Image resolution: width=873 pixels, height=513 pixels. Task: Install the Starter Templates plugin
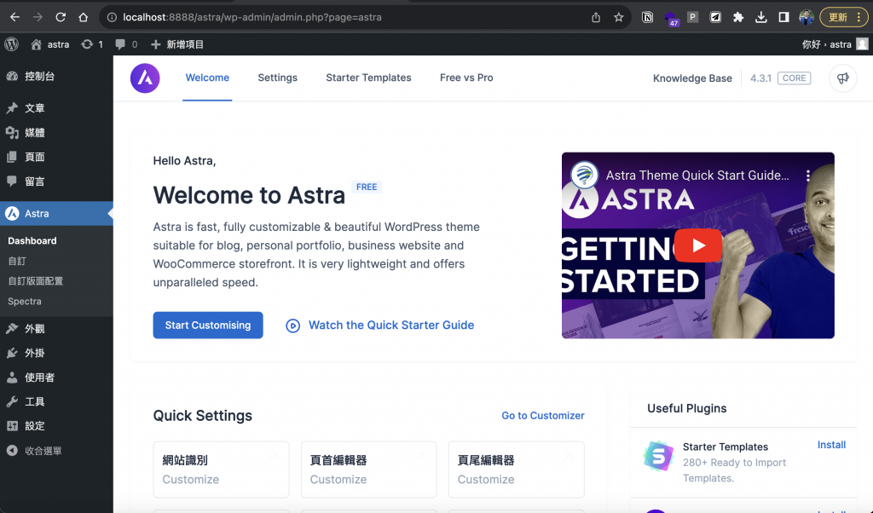[831, 445]
